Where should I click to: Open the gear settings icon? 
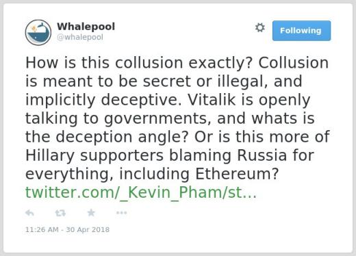(260, 27)
